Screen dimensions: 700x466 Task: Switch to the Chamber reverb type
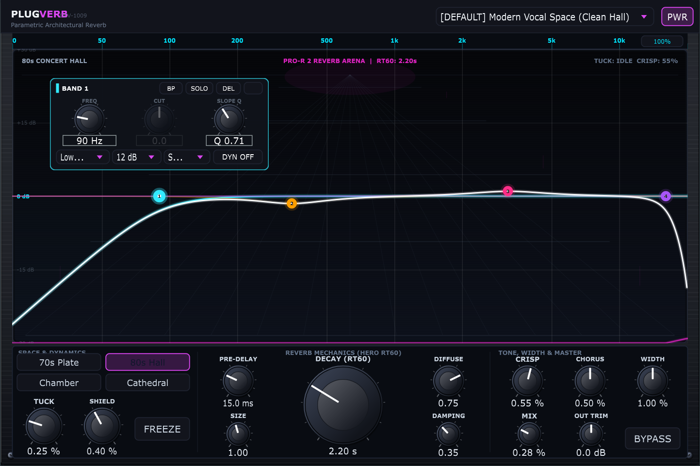[x=59, y=383]
